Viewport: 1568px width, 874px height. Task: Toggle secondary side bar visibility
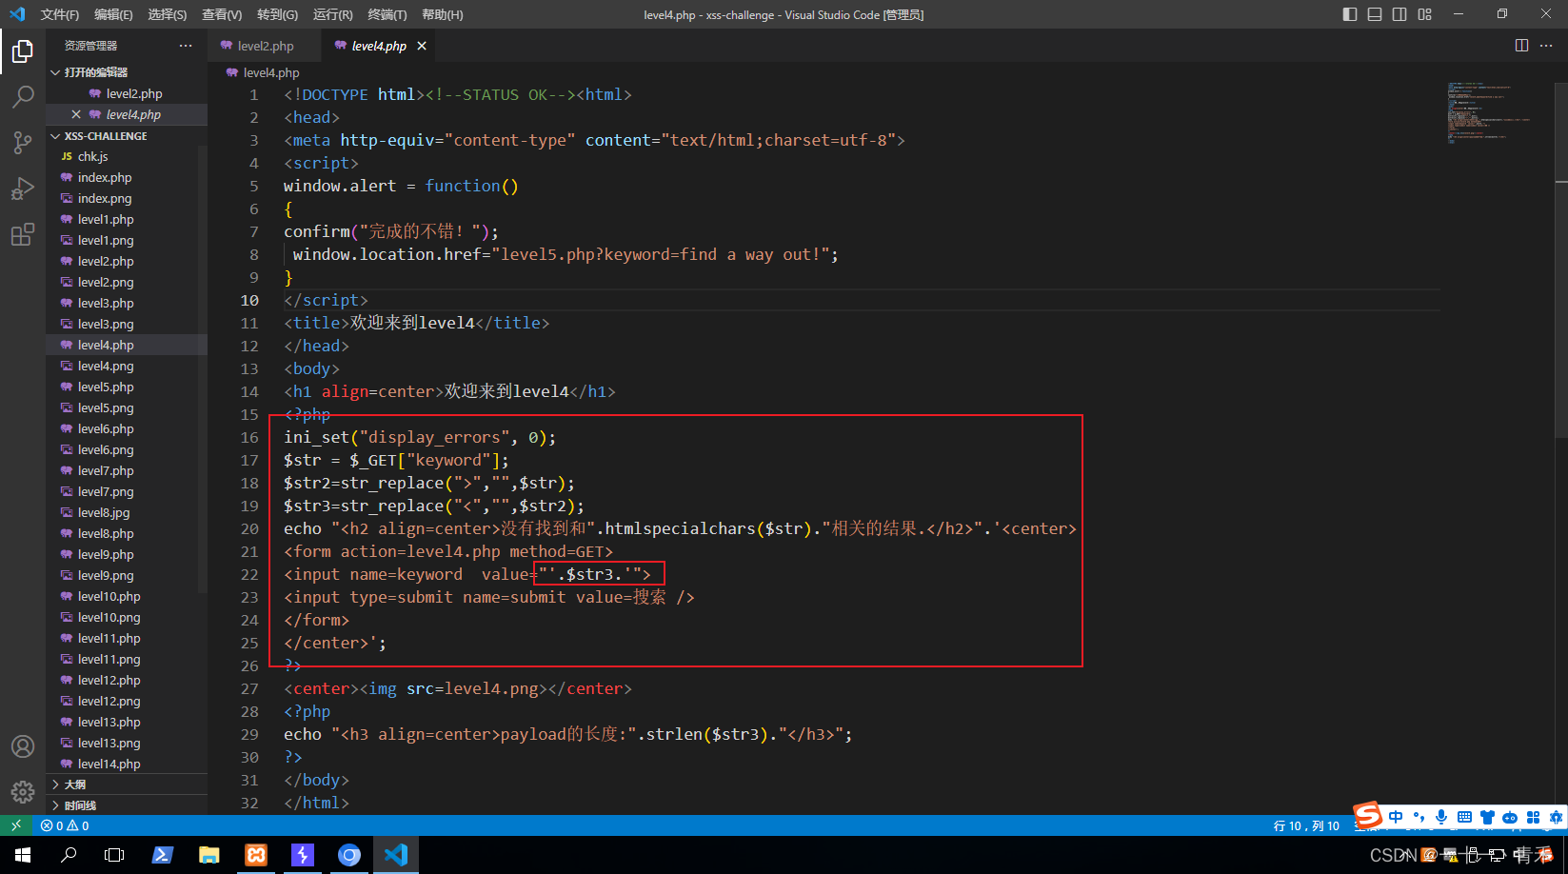click(x=1399, y=14)
